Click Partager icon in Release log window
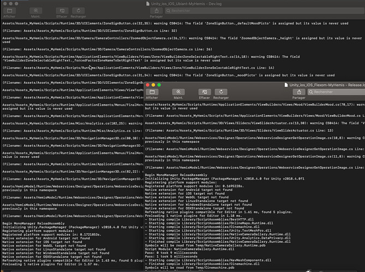Image resolution: width=365 pixels, height=272 pixels. pyautogui.click(x=299, y=92)
